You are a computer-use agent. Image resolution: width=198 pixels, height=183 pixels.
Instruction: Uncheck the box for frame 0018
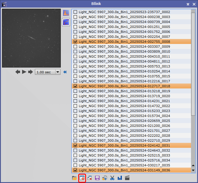coord(75,86)
